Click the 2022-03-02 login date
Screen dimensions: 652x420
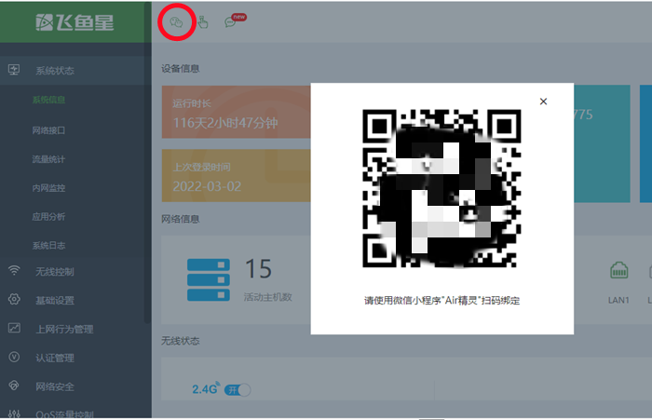[207, 186]
